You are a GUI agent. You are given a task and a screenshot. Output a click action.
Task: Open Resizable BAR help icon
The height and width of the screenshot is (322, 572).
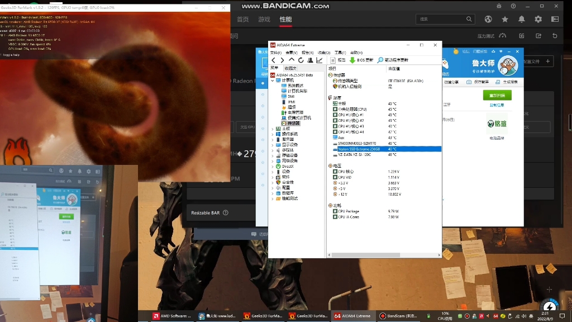click(x=226, y=213)
